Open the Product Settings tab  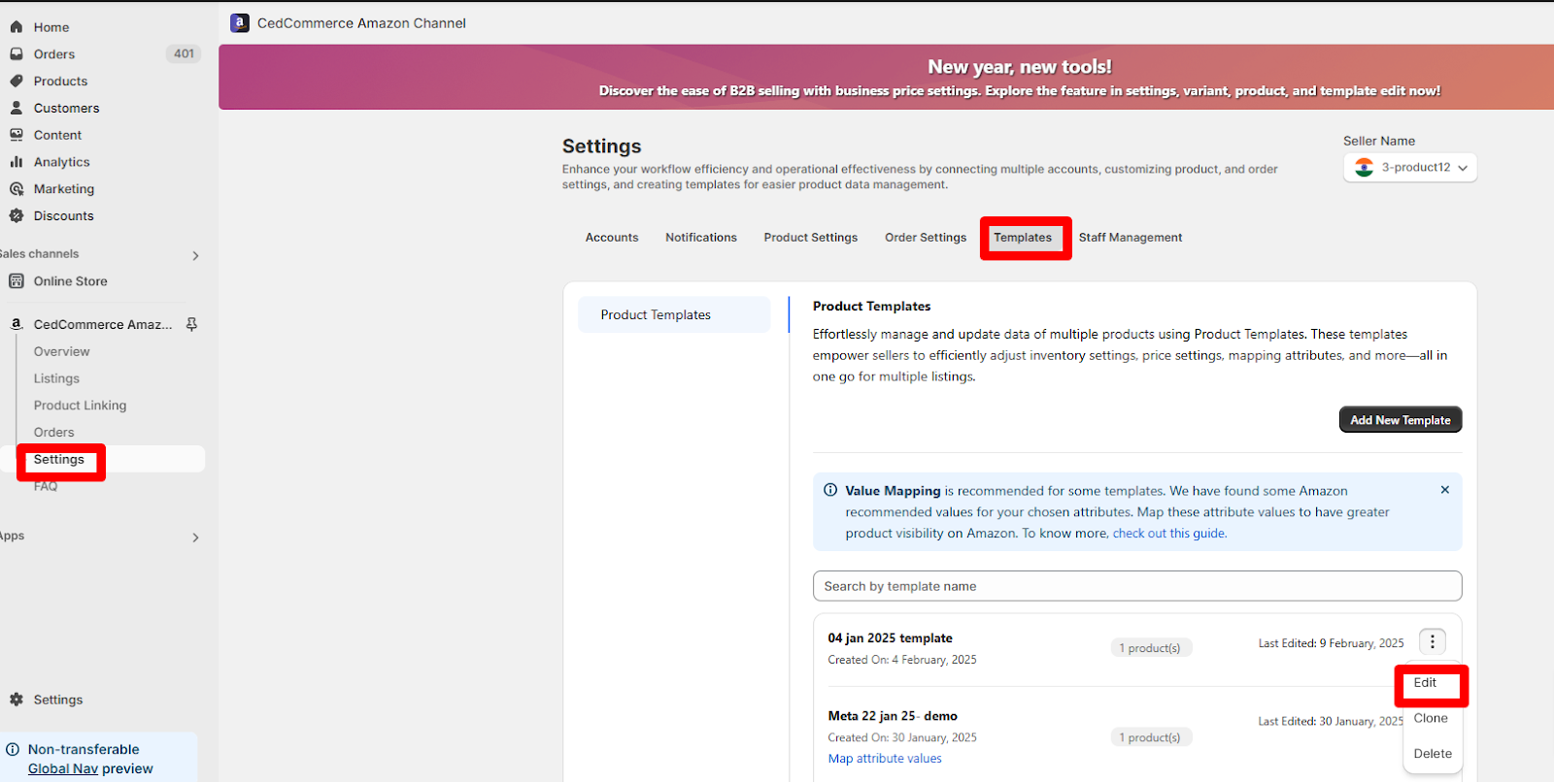pyautogui.click(x=811, y=238)
